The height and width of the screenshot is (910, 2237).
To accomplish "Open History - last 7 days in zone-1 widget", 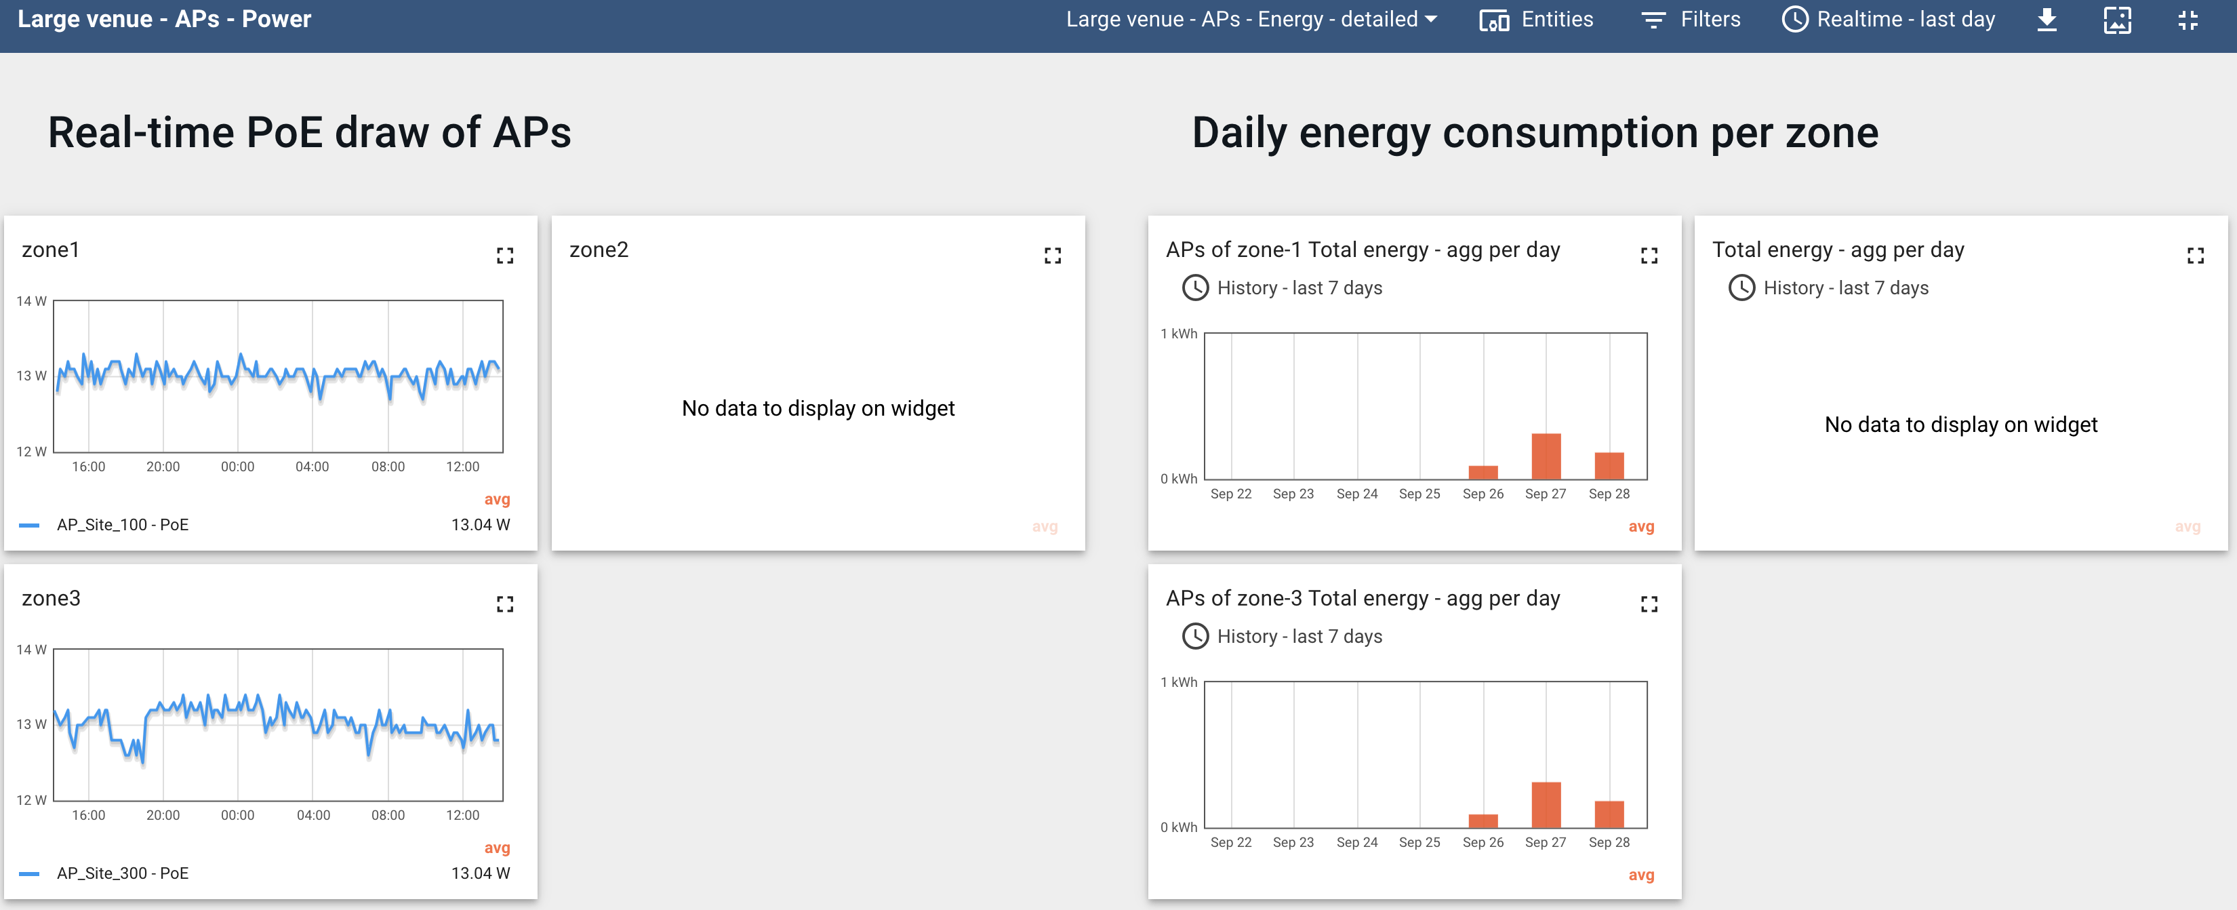I will (1283, 288).
